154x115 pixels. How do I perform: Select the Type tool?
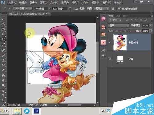click(x=3, y=96)
